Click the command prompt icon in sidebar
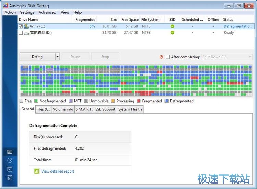The height and width of the screenshot is (189, 257). point(10,169)
